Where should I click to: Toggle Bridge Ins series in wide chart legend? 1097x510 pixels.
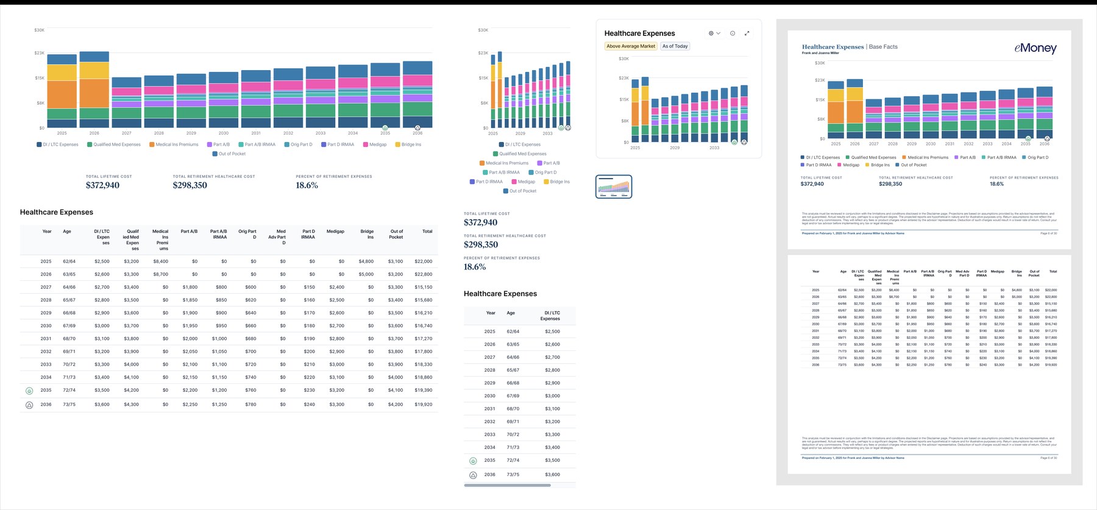(x=408, y=144)
